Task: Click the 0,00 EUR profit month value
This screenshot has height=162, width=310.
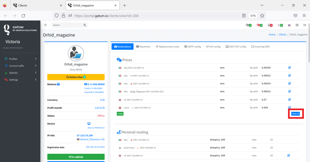Action: (100, 108)
